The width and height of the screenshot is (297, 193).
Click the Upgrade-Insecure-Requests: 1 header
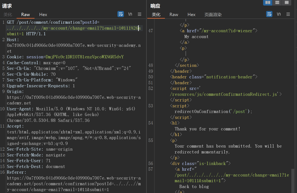tap(41, 86)
